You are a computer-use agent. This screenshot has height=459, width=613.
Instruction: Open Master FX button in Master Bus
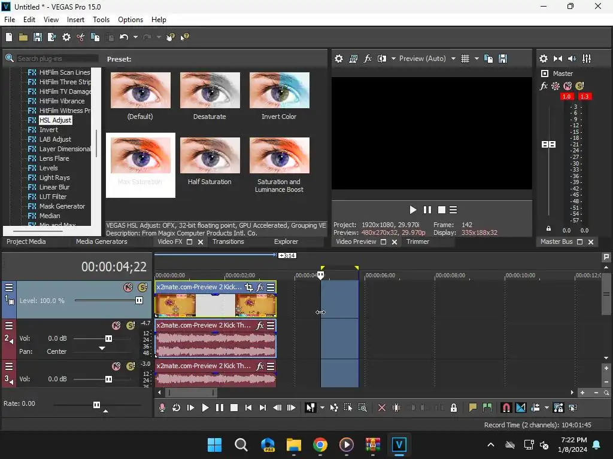pyautogui.click(x=544, y=86)
